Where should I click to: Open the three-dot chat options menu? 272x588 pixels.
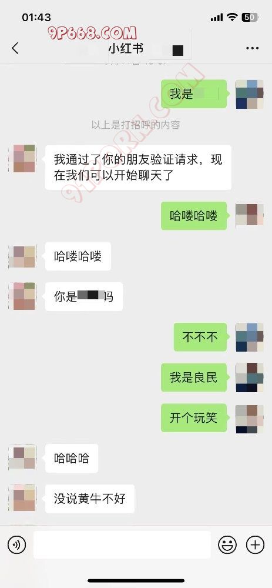[x=252, y=48]
